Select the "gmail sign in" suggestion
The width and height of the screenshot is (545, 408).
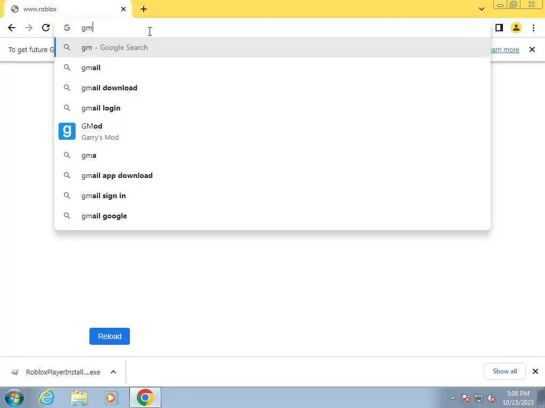pyautogui.click(x=272, y=195)
